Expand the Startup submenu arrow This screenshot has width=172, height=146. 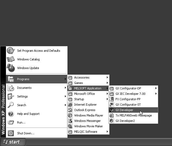click(107, 99)
